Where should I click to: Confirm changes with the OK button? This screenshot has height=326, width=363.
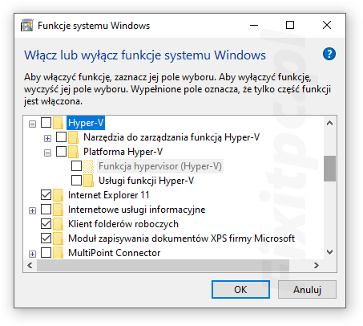[240, 289]
